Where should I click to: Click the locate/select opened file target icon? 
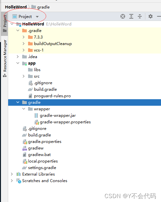point(123,17)
